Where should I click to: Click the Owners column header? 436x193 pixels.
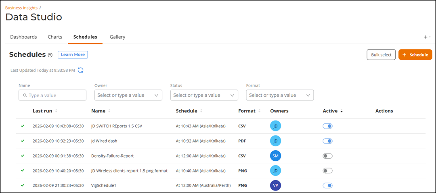[x=279, y=111]
